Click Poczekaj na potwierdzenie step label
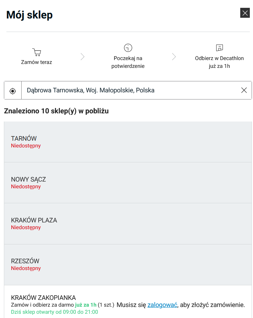This screenshot has width=253, height=318. coord(128,62)
